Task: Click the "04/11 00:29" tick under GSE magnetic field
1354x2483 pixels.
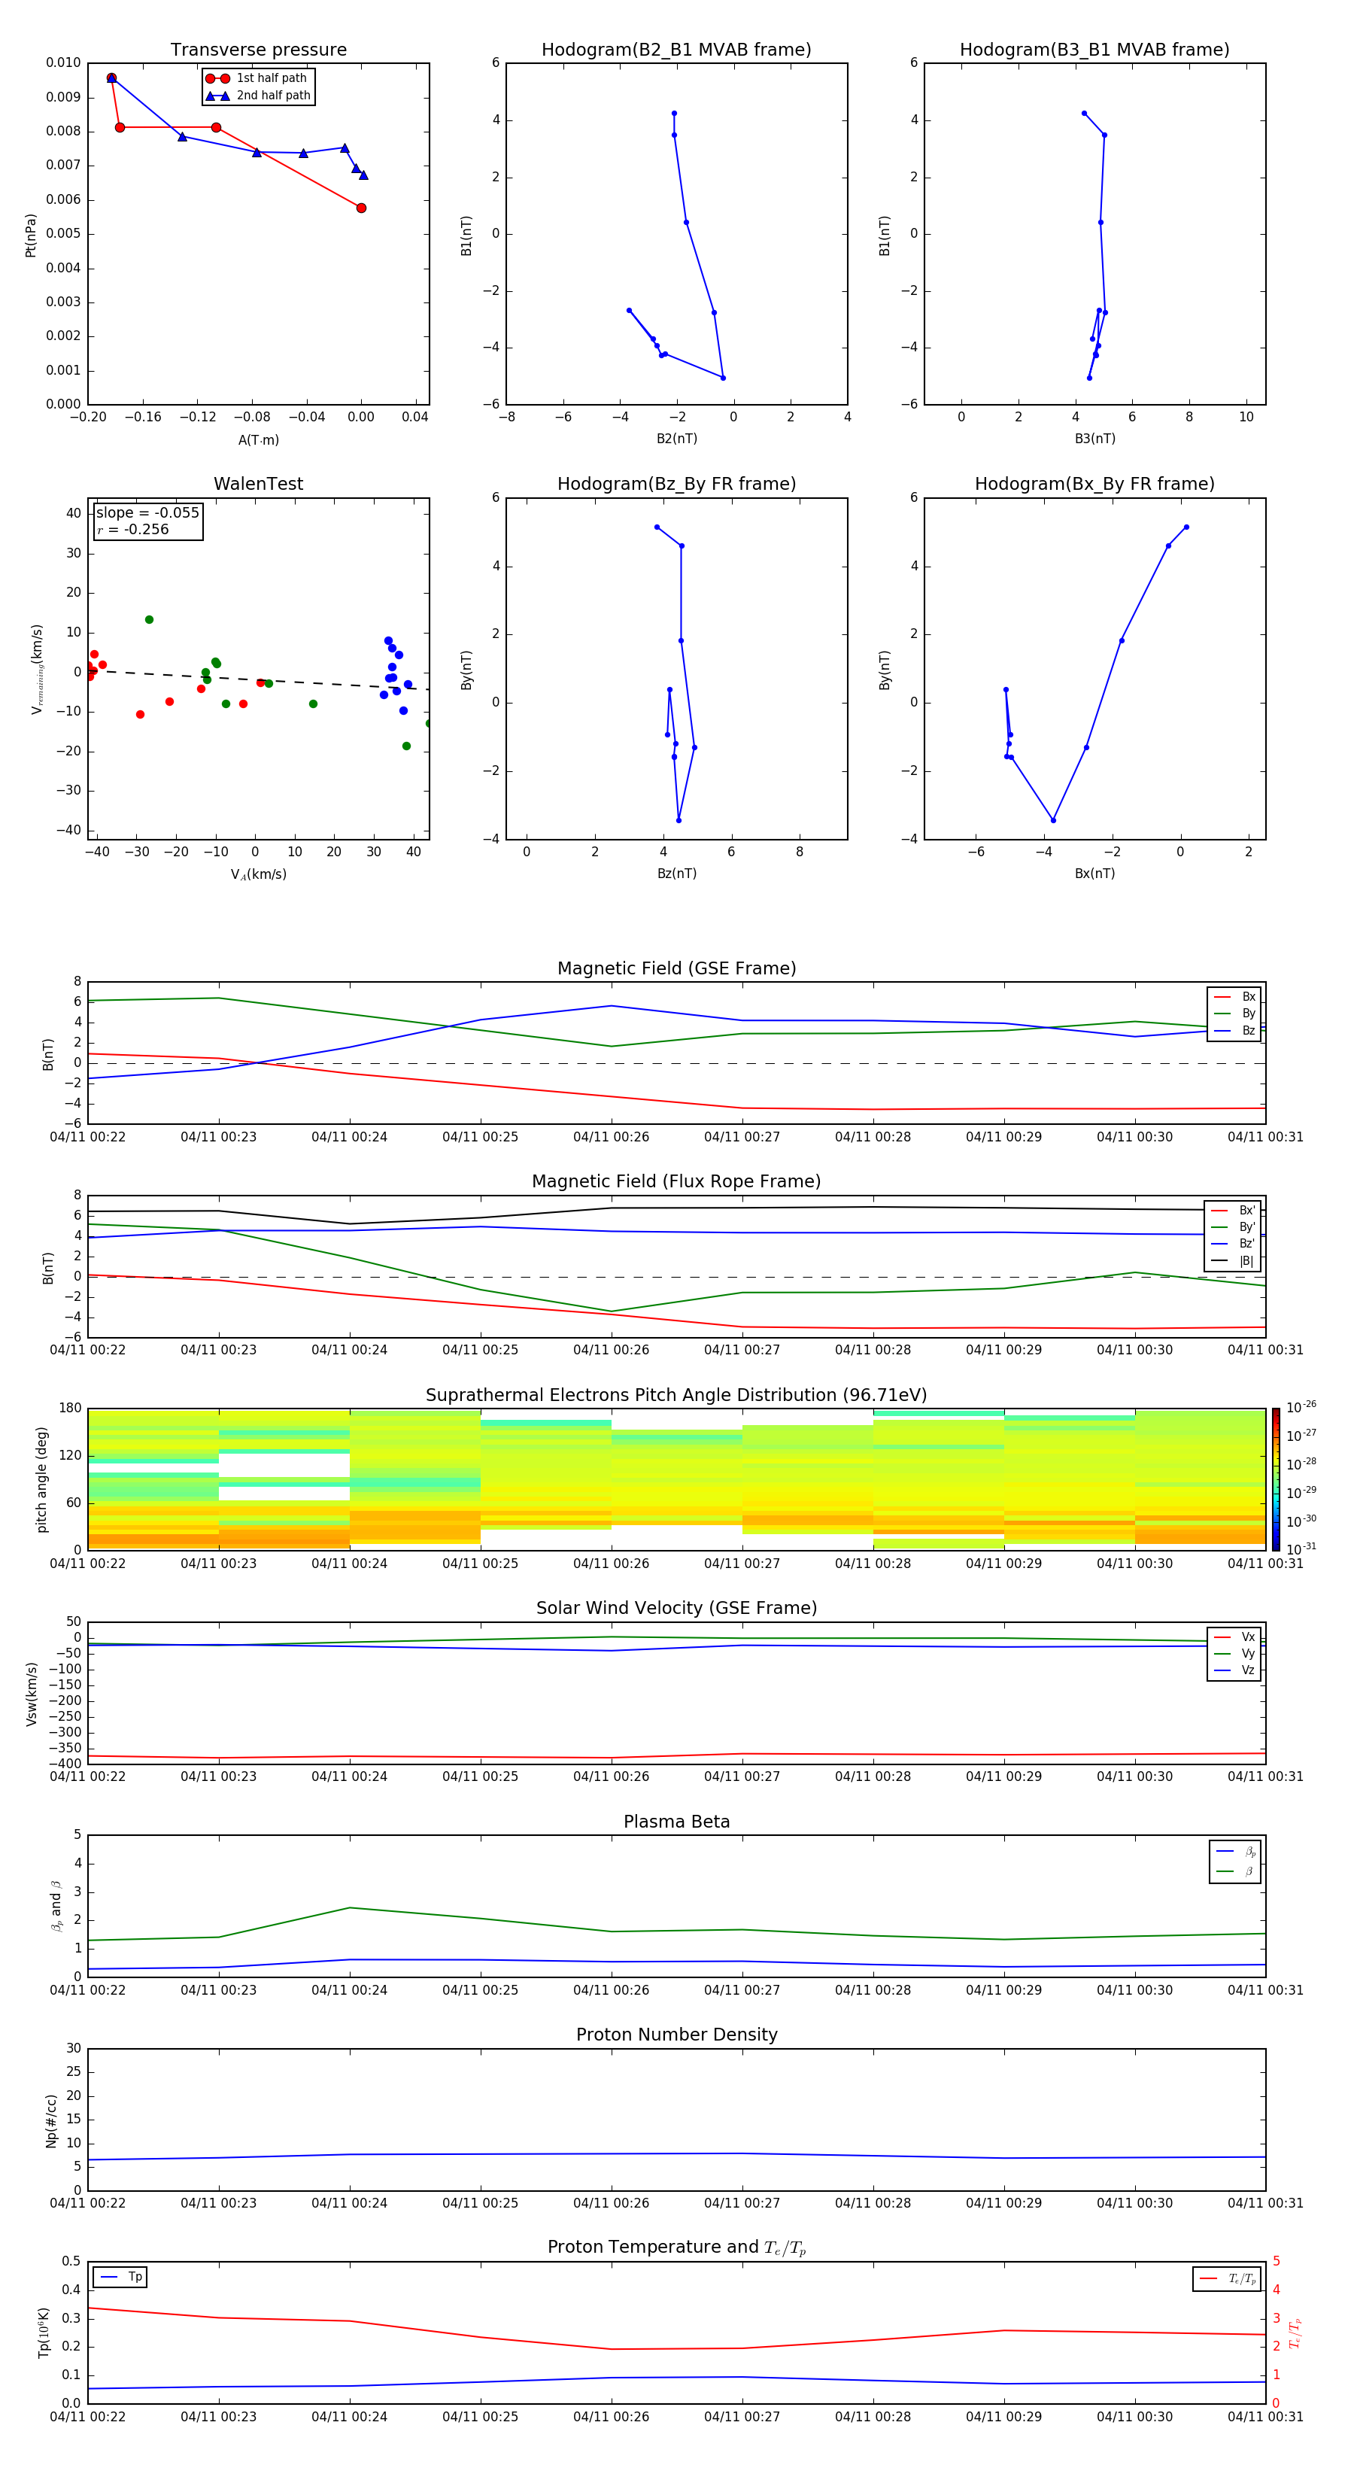Action: [1004, 1138]
